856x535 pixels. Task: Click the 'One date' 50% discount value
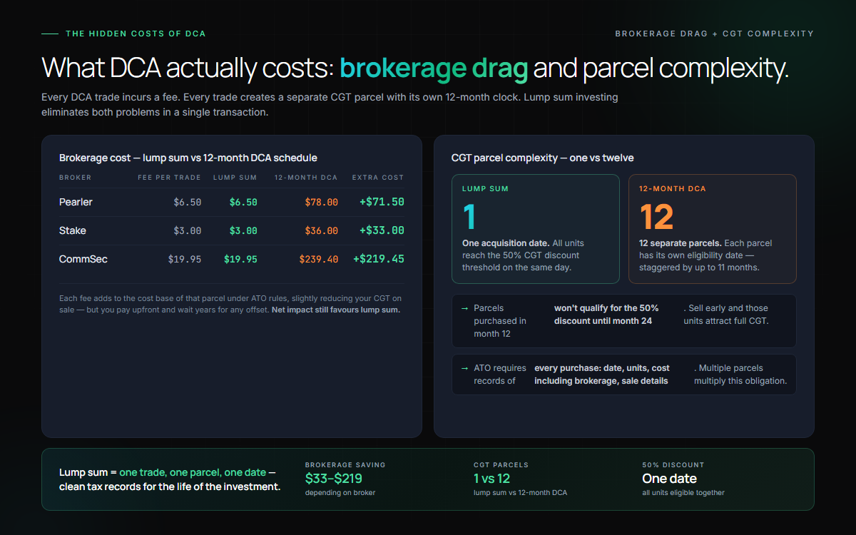coord(669,479)
